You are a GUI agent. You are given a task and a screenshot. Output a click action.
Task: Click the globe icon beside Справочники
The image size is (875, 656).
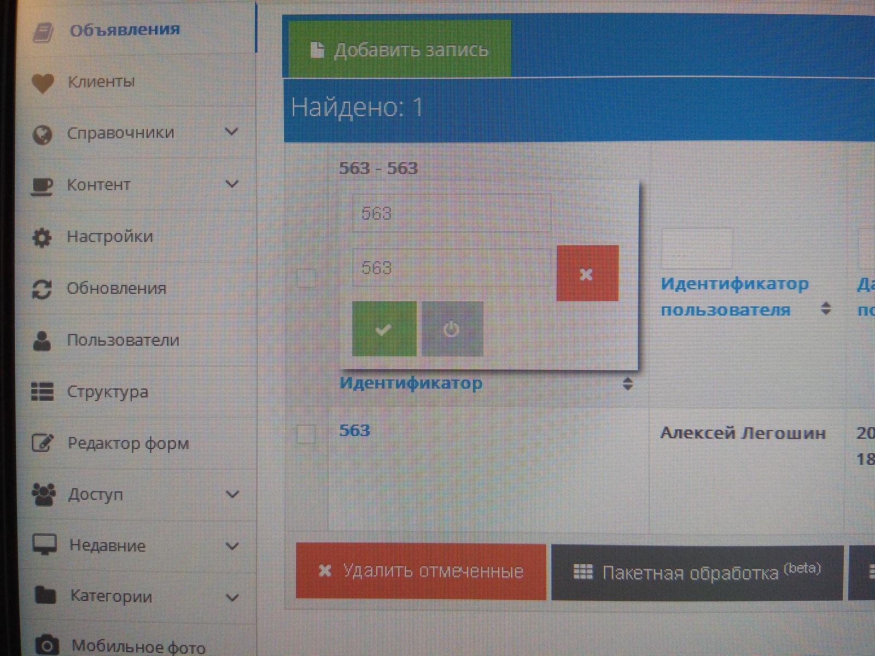(43, 134)
